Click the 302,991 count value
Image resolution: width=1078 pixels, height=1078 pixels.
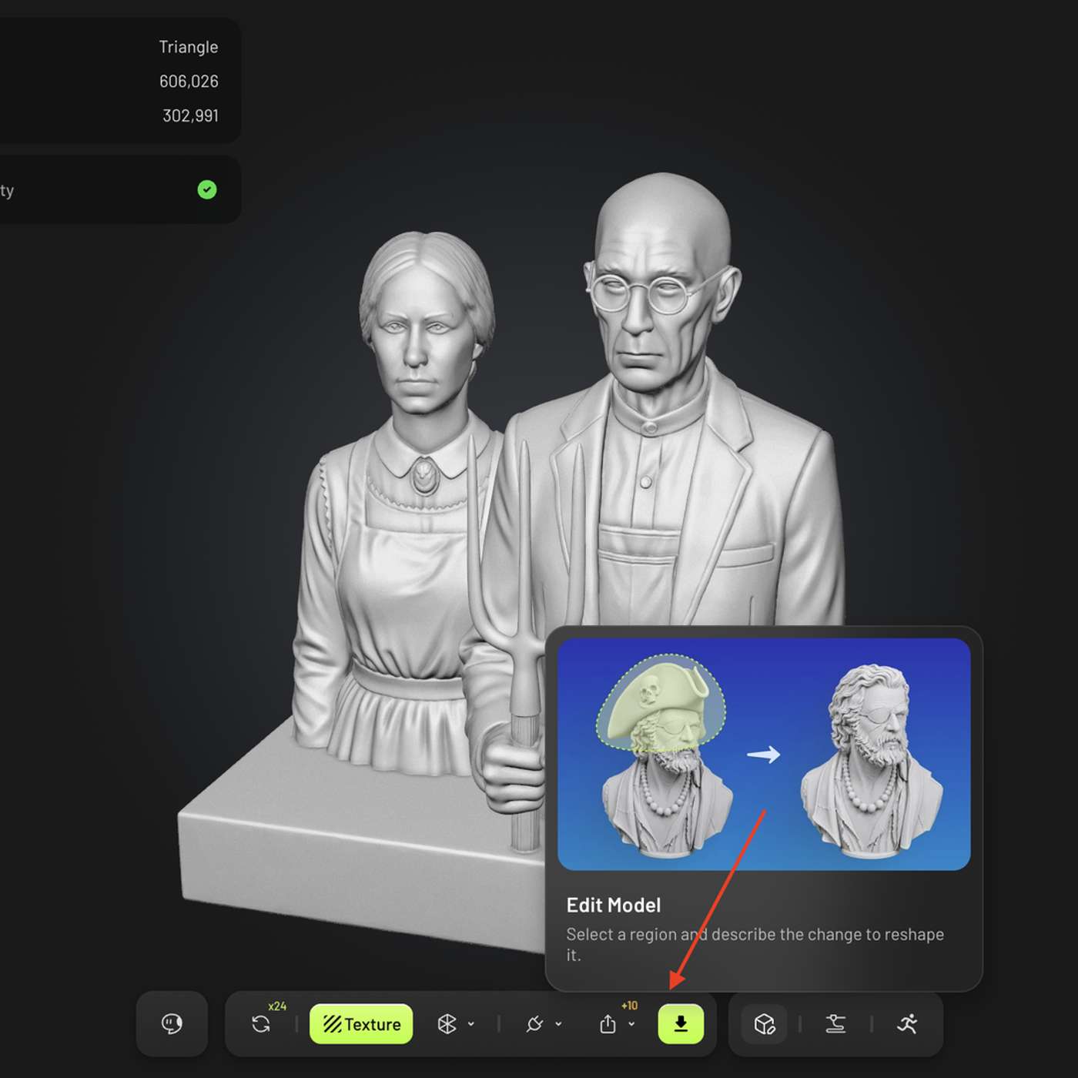(190, 115)
